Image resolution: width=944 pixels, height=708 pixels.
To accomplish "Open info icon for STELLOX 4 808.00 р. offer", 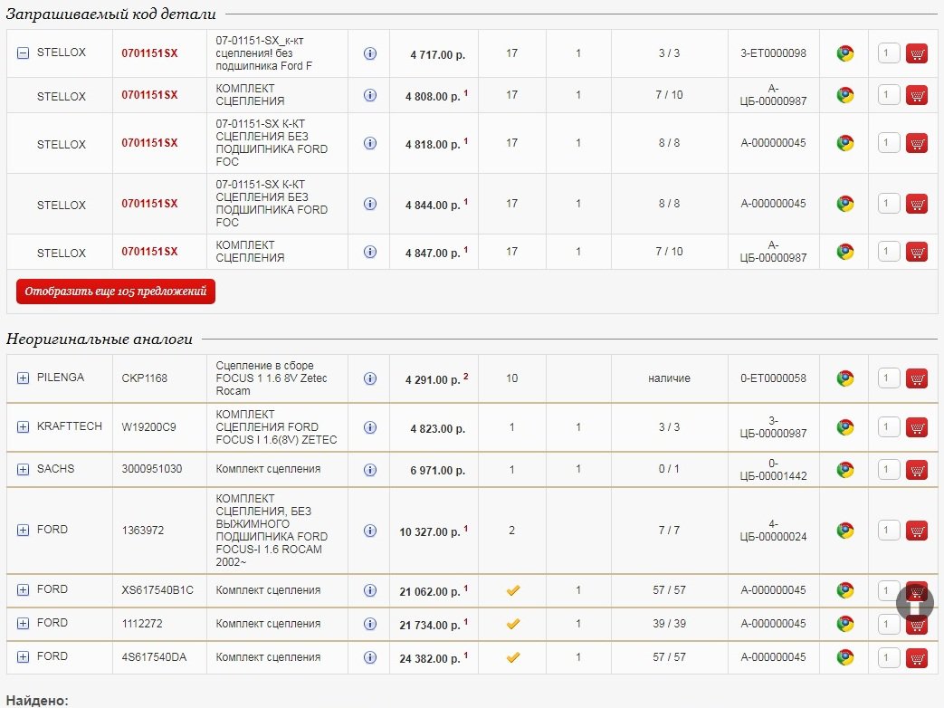I will pyautogui.click(x=370, y=95).
